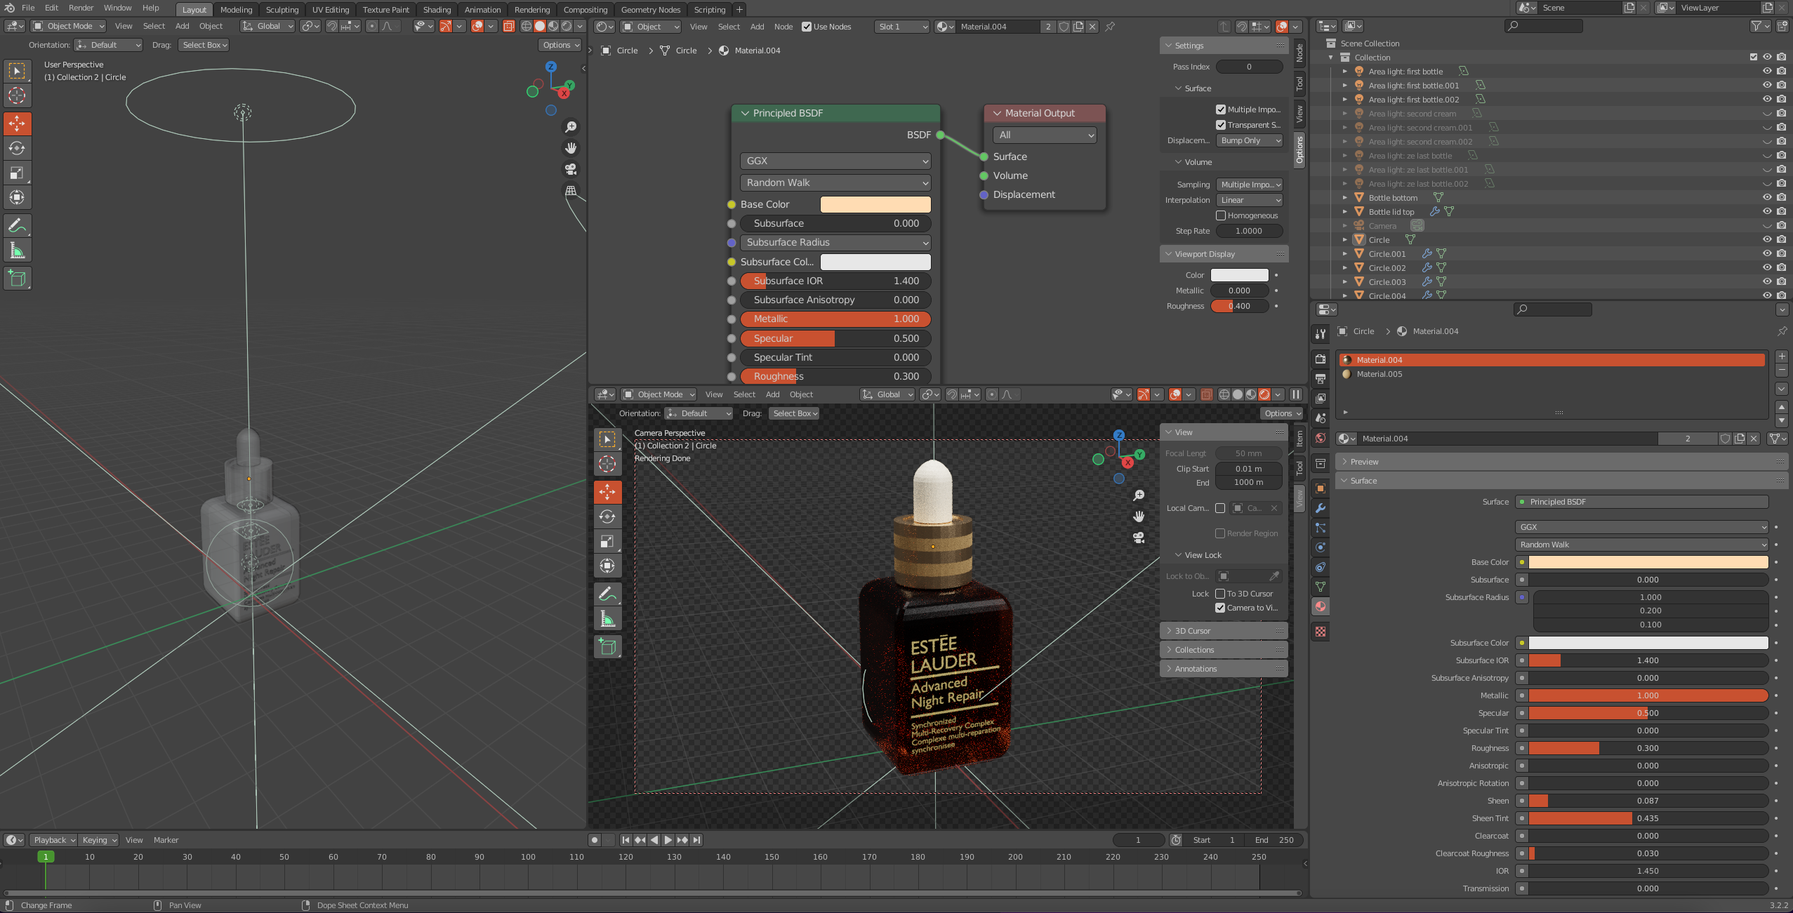
Task: Select the Add Cube tool in left viewport
Action: click(17, 279)
